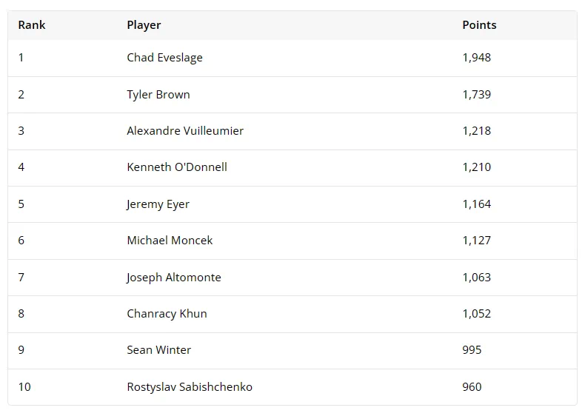Viewport: 585px width, 416px height.
Task: Click Kenneth O'Donnell player cell
Action: (x=177, y=167)
